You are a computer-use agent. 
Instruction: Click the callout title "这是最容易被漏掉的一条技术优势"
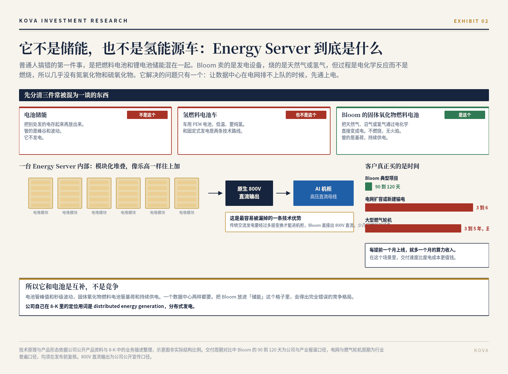[265, 218]
